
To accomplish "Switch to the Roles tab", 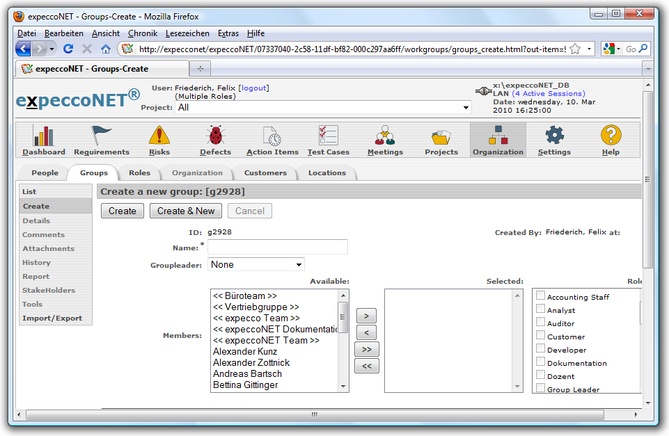I will coord(139,172).
